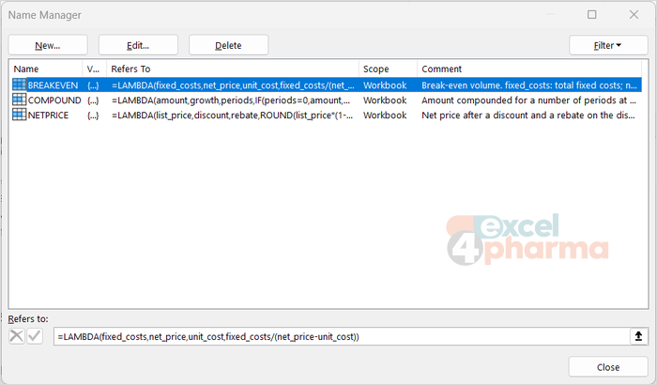Sort by the Refers To column header
This screenshot has width=657, height=385.
[x=233, y=69]
